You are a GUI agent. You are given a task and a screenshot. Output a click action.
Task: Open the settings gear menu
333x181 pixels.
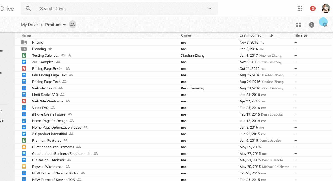click(x=325, y=25)
